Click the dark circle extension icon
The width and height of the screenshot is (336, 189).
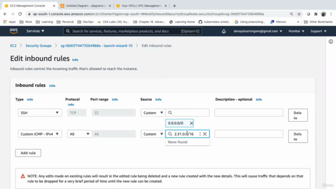coord(308,14)
